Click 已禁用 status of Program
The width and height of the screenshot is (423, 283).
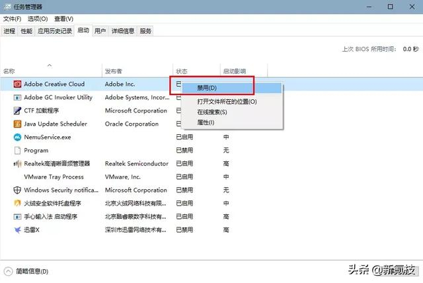(184, 150)
